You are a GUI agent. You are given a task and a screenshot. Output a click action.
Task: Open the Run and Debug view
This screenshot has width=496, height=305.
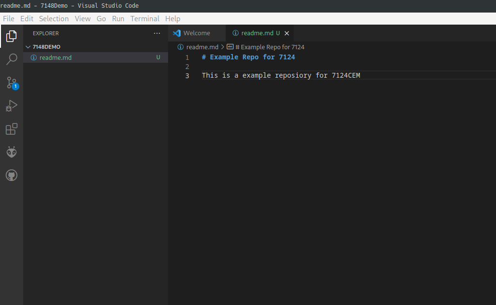pyautogui.click(x=12, y=106)
